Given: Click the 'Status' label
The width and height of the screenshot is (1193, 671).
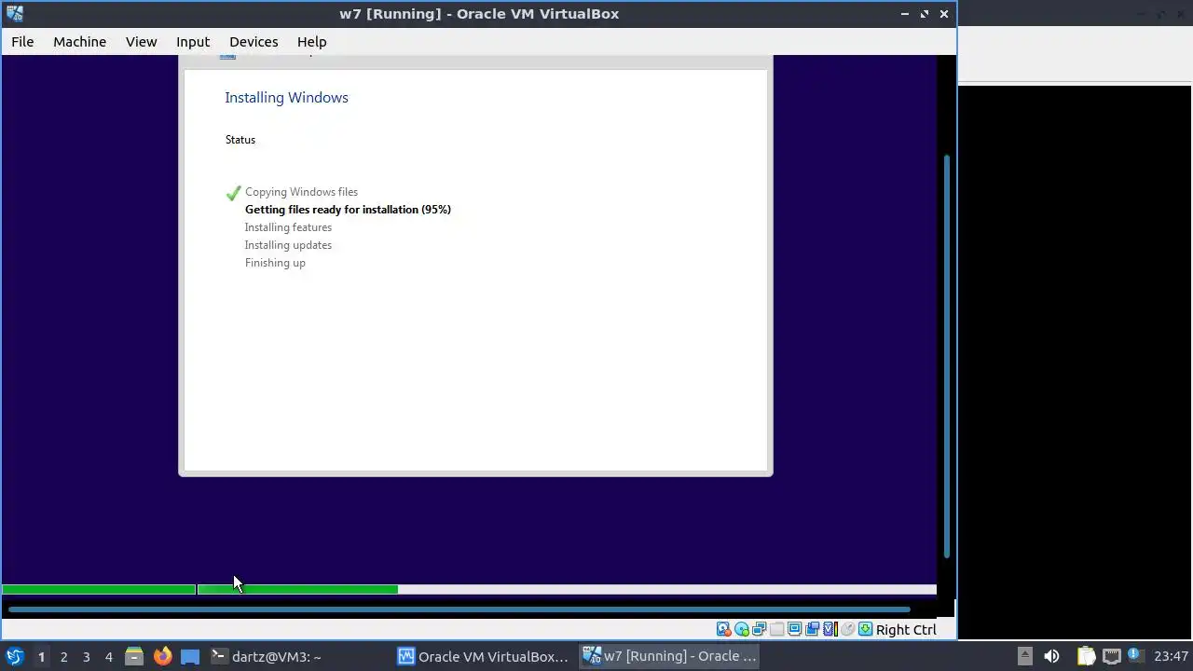Looking at the screenshot, I should pyautogui.click(x=240, y=140).
